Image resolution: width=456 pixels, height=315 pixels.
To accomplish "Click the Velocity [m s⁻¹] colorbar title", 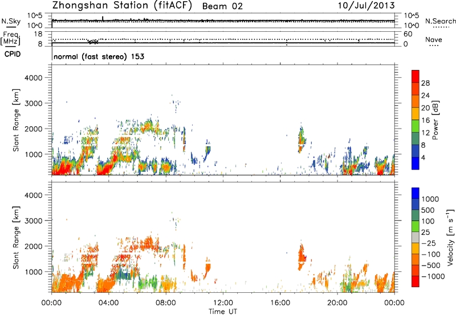I will click(x=450, y=237).
